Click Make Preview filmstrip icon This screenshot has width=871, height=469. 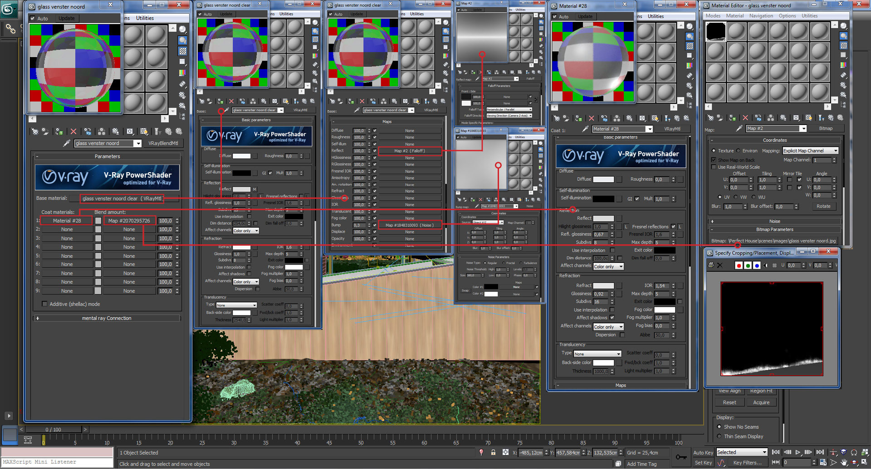pos(843,75)
